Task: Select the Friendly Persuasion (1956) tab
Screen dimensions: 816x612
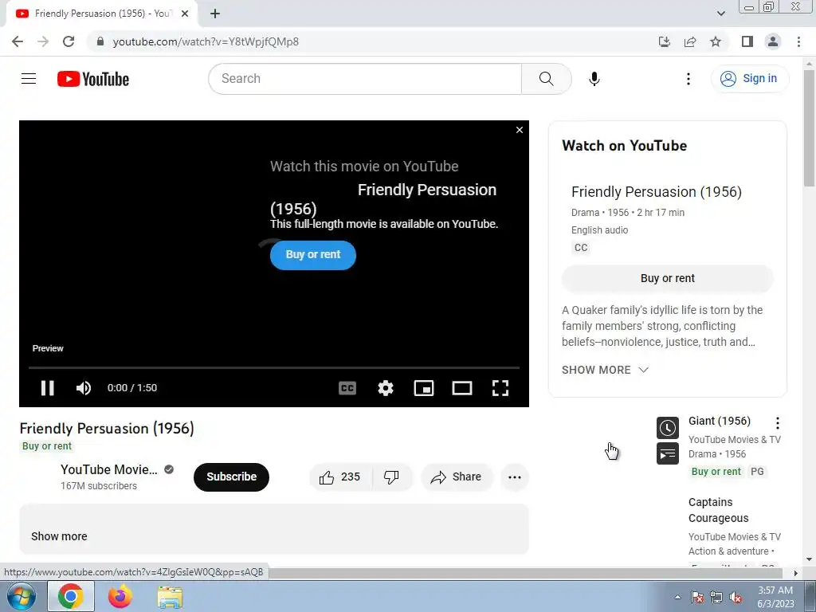Action: point(101,14)
